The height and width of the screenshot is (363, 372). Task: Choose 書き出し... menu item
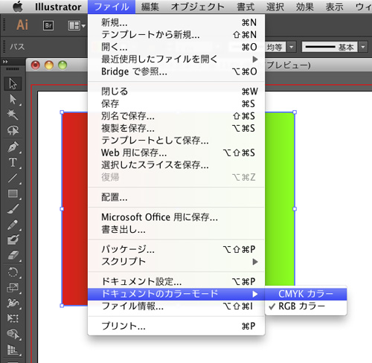pyautogui.click(x=176, y=230)
